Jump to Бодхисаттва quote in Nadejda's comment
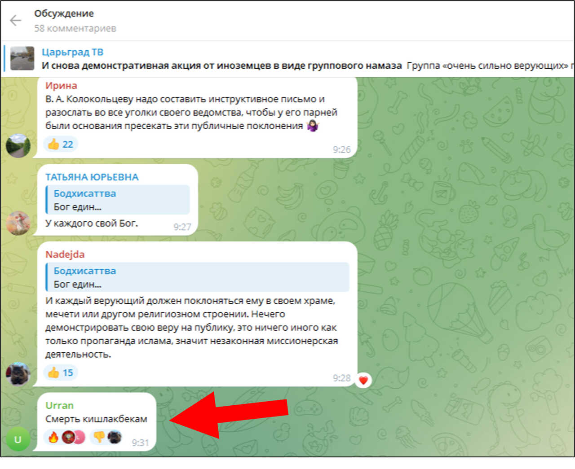Screen dimensions: 575x469 click(x=197, y=277)
